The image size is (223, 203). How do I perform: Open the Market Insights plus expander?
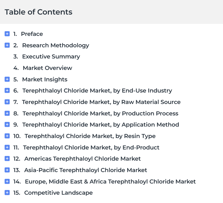tap(7, 79)
